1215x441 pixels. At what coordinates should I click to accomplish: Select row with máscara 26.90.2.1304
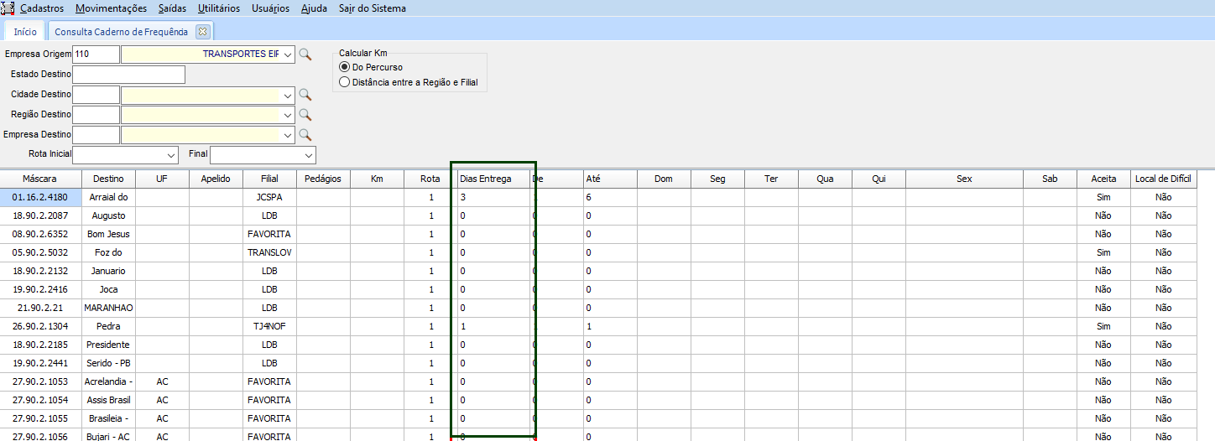coord(40,326)
